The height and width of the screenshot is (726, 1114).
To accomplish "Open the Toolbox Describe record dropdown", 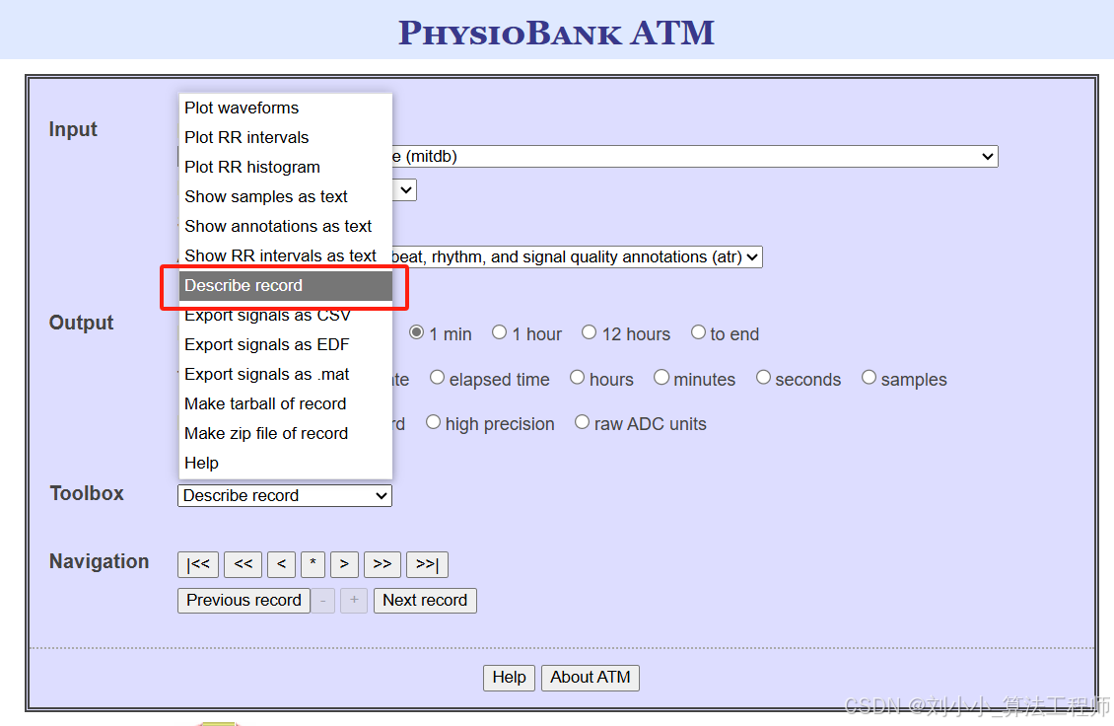I will click(x=284, y=495).
